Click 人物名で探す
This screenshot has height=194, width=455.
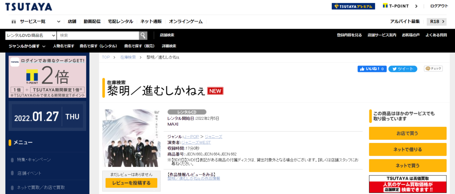coord(64,46)
